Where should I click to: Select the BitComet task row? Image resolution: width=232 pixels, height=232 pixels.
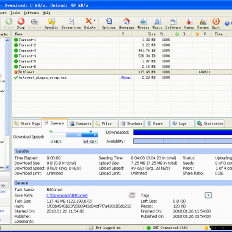[x=121, y=72]
